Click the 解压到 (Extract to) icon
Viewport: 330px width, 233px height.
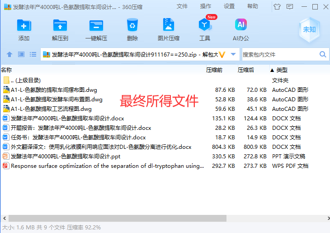60,25
